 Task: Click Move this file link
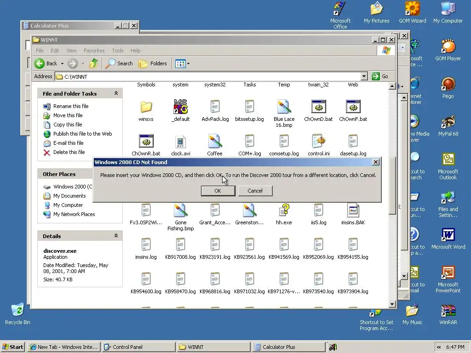68,115
